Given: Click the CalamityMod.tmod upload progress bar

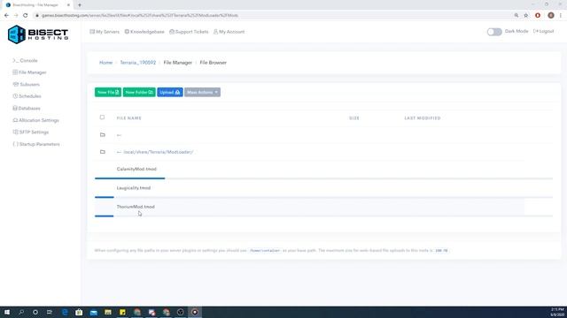Looking at the screenshot, I should (323, 178).
